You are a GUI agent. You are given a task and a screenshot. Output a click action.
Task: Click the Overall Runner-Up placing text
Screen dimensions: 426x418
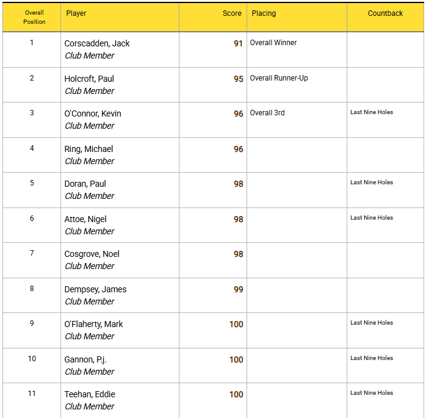[279, 78]
